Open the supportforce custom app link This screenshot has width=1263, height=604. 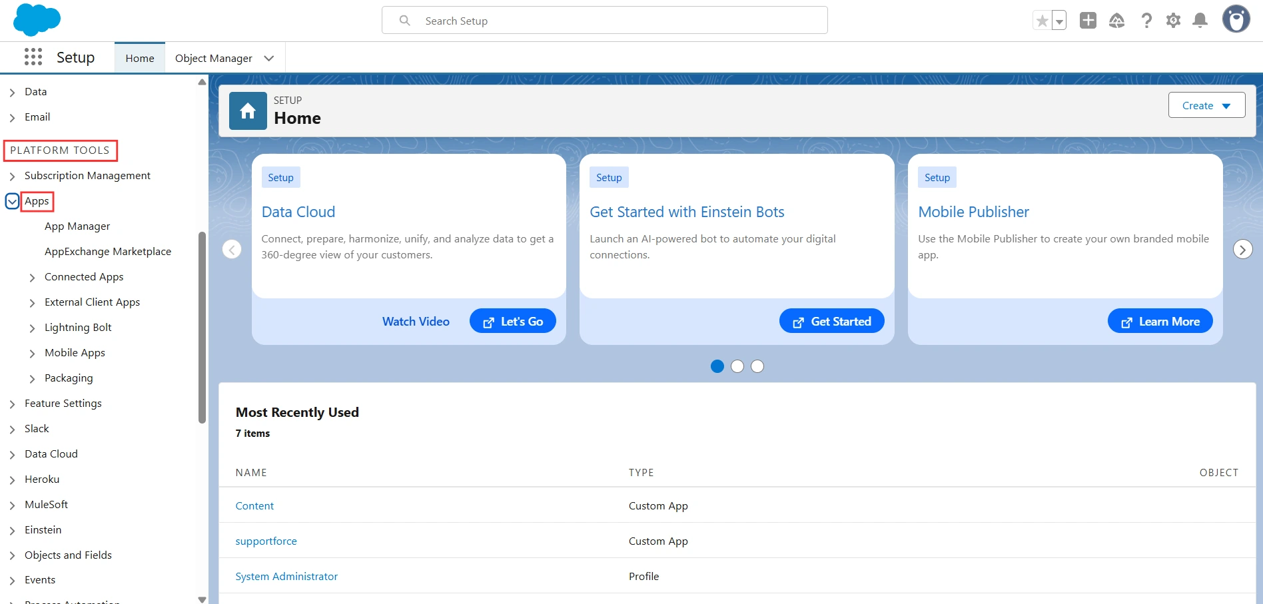point(266,541)
